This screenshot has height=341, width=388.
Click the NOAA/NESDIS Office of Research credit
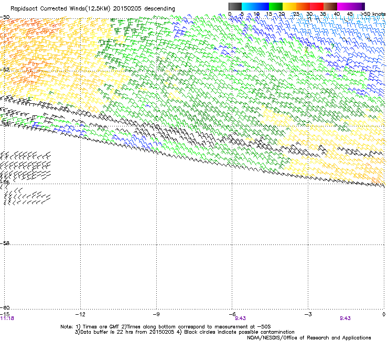(309, 337)
